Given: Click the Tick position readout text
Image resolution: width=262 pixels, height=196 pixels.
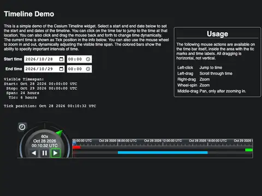Looking at the screenshot, I should pyautogui.click(x=50, y=106).
